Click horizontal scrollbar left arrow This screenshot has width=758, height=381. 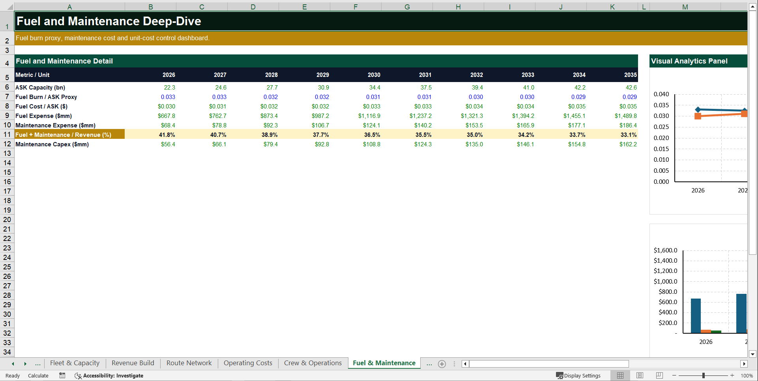pyautogui.click(x=465, y=364)
